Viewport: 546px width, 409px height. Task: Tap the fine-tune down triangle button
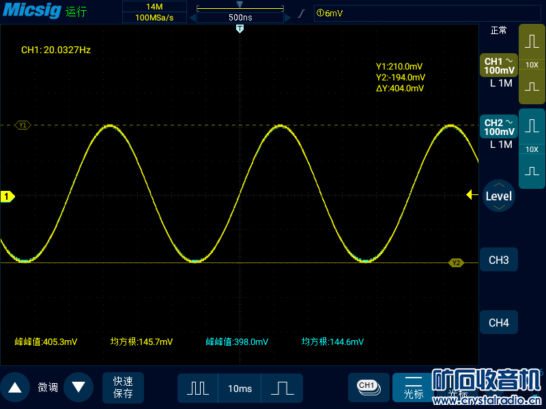(x=78, y=387)
